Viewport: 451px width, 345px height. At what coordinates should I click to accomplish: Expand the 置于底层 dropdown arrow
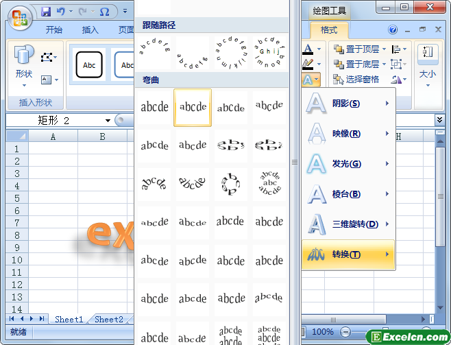[384, 64]
